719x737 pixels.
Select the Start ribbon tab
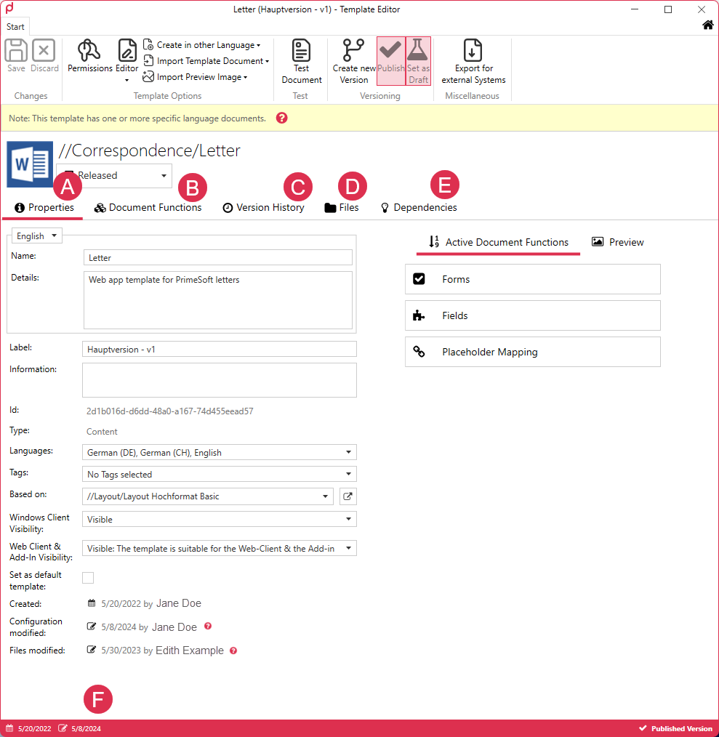[15, 27]
